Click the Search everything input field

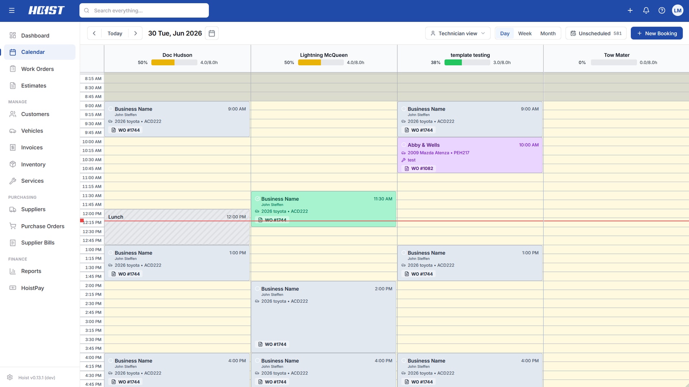144,10
